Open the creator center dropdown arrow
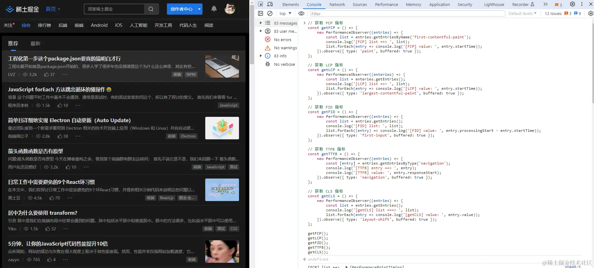Image resolution: width=594 pixels, height=268 pixels. 199,9
